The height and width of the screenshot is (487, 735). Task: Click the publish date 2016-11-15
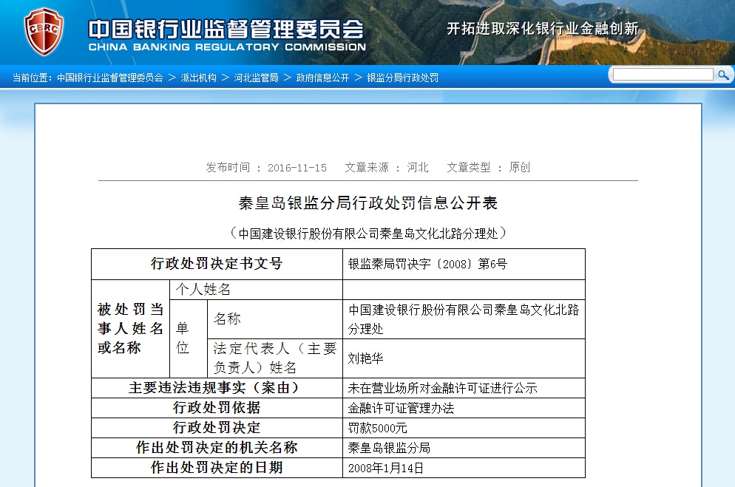point(297,168)
